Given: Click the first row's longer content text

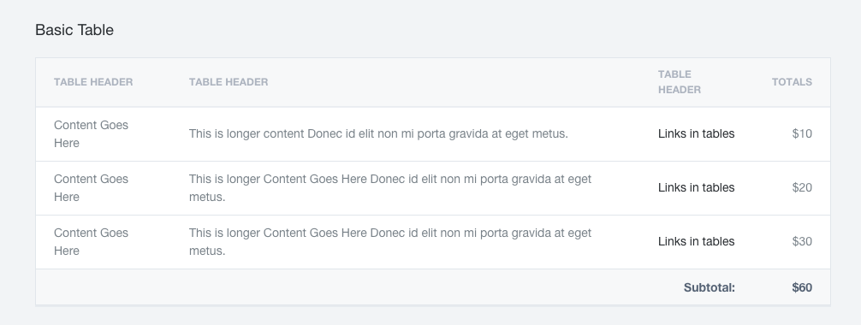Looking at the screenshot, I should click(378, 134).
